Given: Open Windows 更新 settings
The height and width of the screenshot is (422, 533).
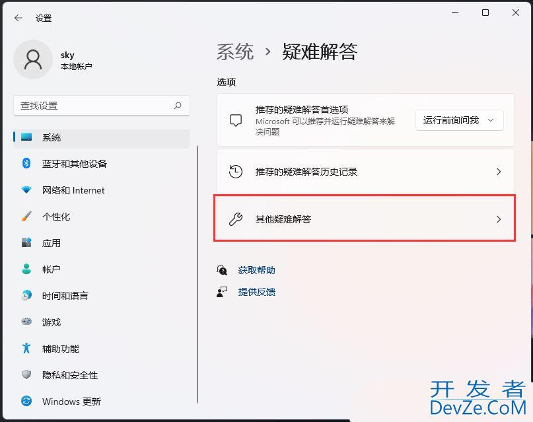Looking at the screenshot, I should [x=101, y=402].
